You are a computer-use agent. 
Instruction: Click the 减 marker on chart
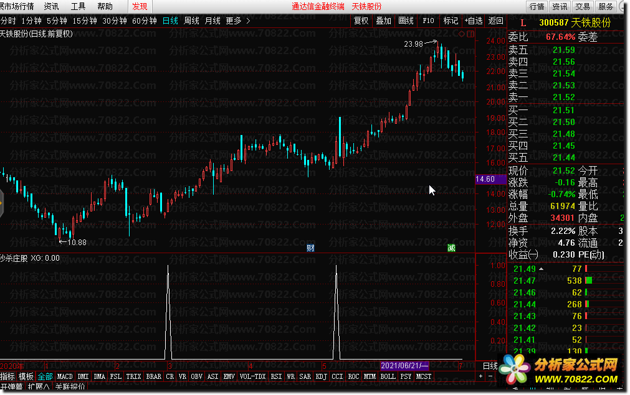click(x=452, y=248)
